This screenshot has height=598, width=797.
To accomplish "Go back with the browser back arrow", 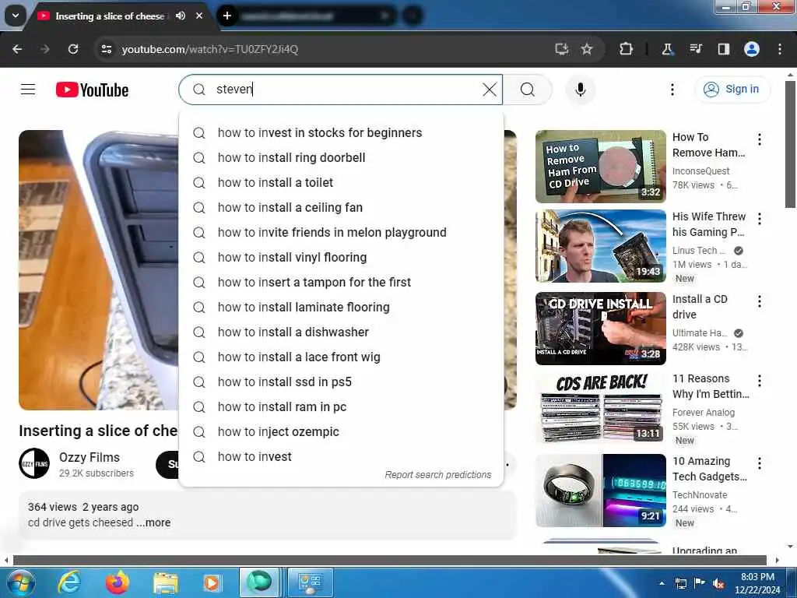I will pos(17,49).
